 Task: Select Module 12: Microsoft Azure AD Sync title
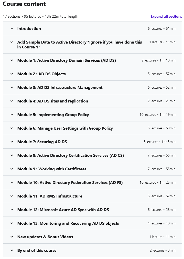point(63,210)
